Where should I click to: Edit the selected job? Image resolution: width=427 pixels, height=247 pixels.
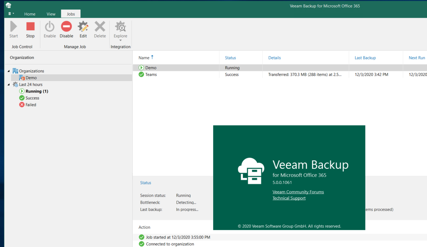tap(83, 27)
